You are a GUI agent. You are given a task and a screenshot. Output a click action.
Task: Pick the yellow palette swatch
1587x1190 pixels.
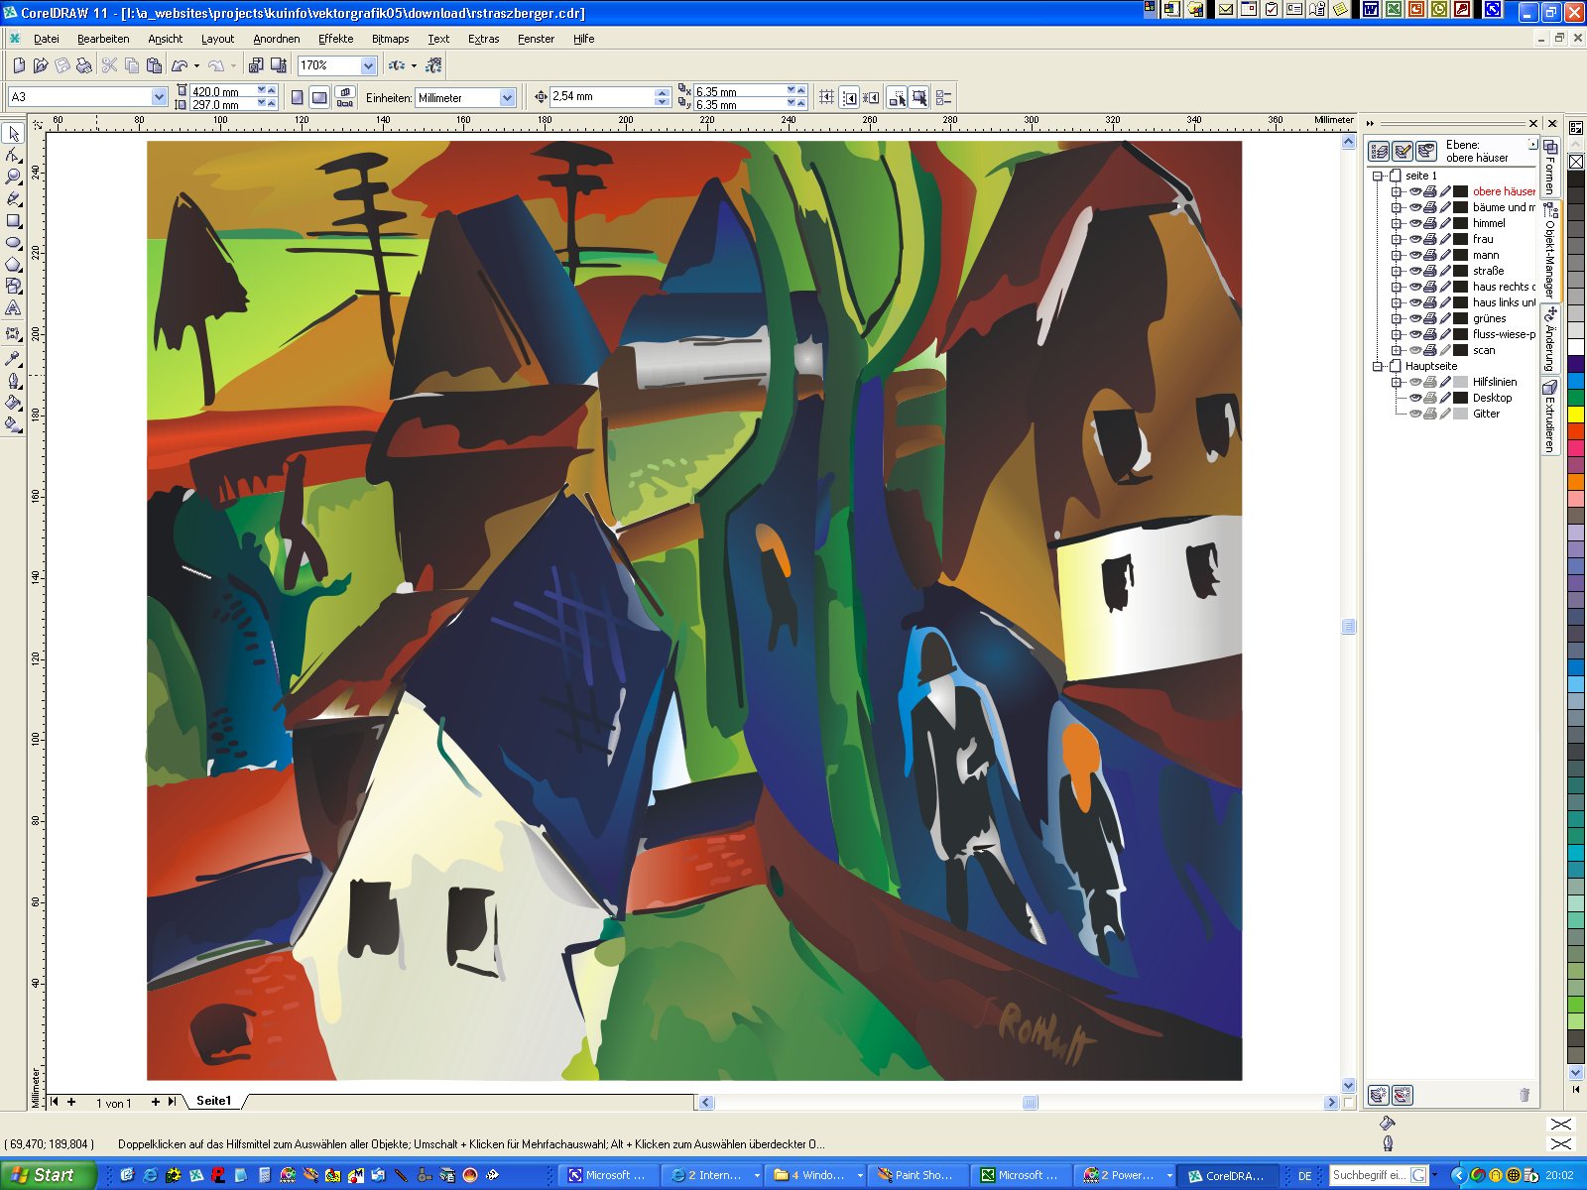(1576, 415)
